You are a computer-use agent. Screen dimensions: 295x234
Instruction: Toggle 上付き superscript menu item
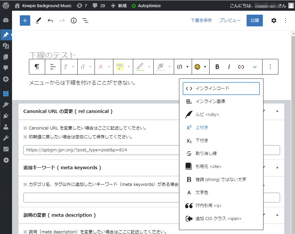pos(221,127)
